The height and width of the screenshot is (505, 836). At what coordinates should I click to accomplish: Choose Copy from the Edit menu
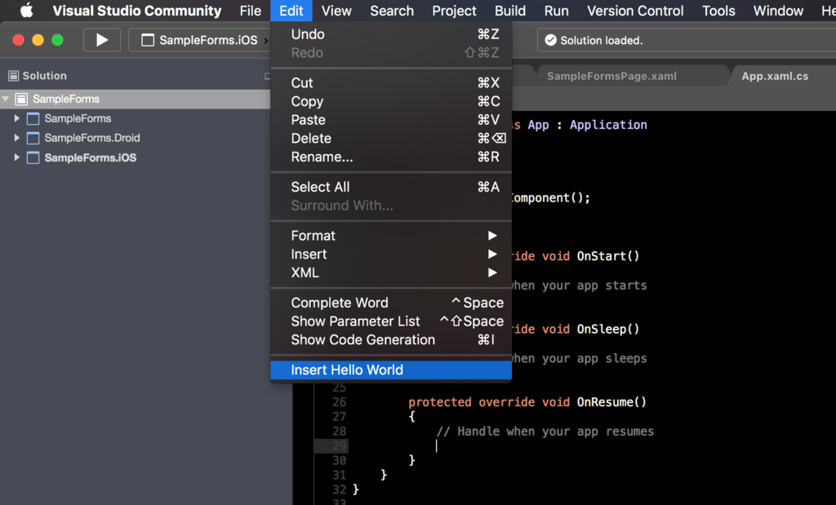(x=391, y=101)
